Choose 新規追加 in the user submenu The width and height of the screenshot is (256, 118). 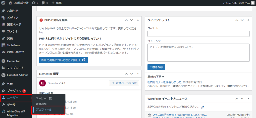pyautogui.click(x=41, y=104)
